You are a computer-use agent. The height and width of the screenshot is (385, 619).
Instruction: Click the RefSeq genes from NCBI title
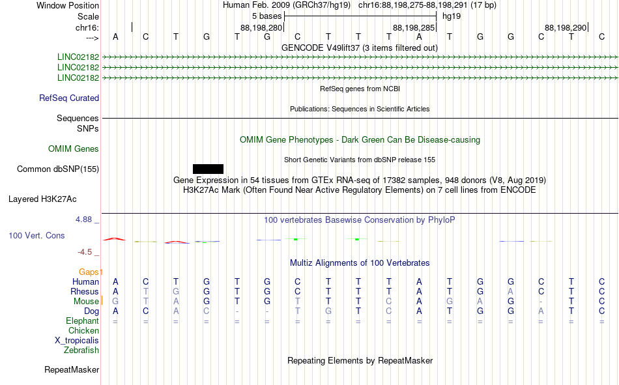coord(360,89)
